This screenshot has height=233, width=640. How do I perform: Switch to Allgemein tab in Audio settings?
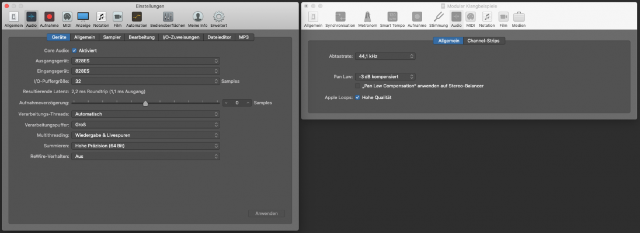tap(85, 37)
